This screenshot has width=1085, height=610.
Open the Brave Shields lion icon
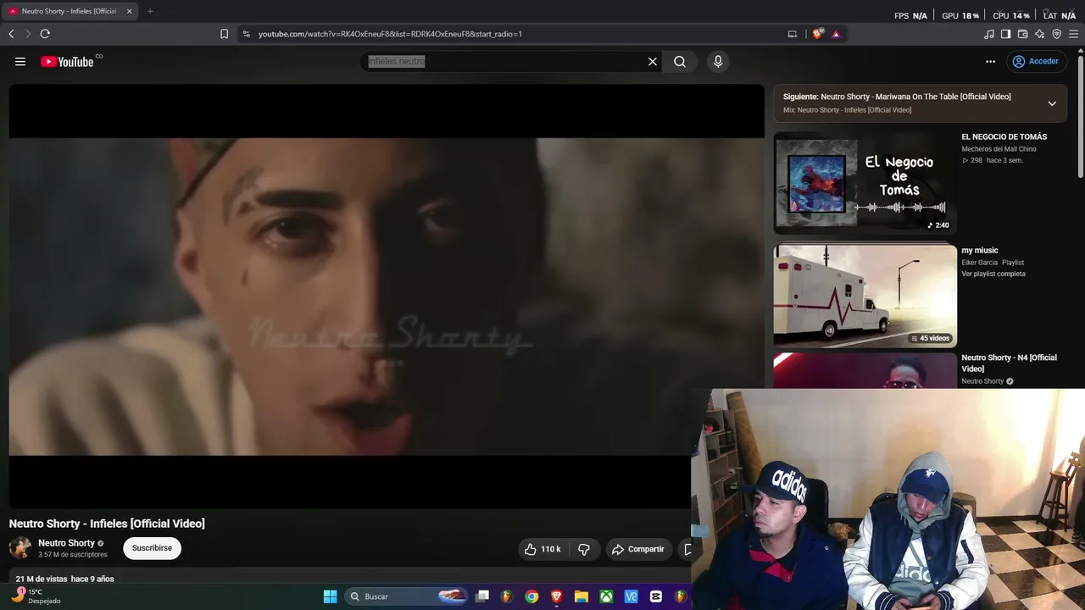tap(817, 34)
